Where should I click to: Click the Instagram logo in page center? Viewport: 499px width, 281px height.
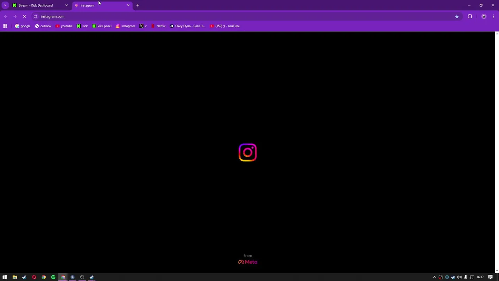pyautogui.click(x=248, y=152)
